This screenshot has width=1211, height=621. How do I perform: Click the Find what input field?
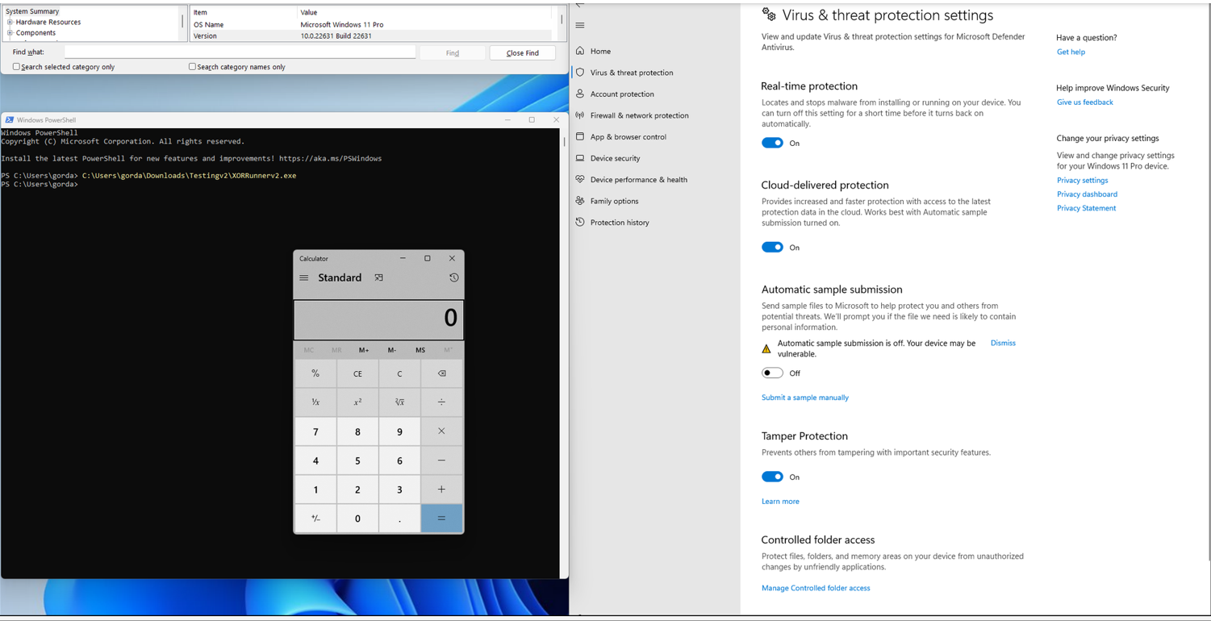tap(240, 52)
